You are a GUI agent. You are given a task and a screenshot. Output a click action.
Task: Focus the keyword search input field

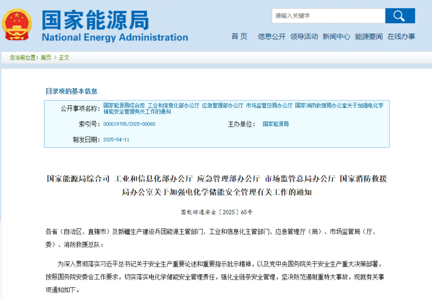[328, 16]
